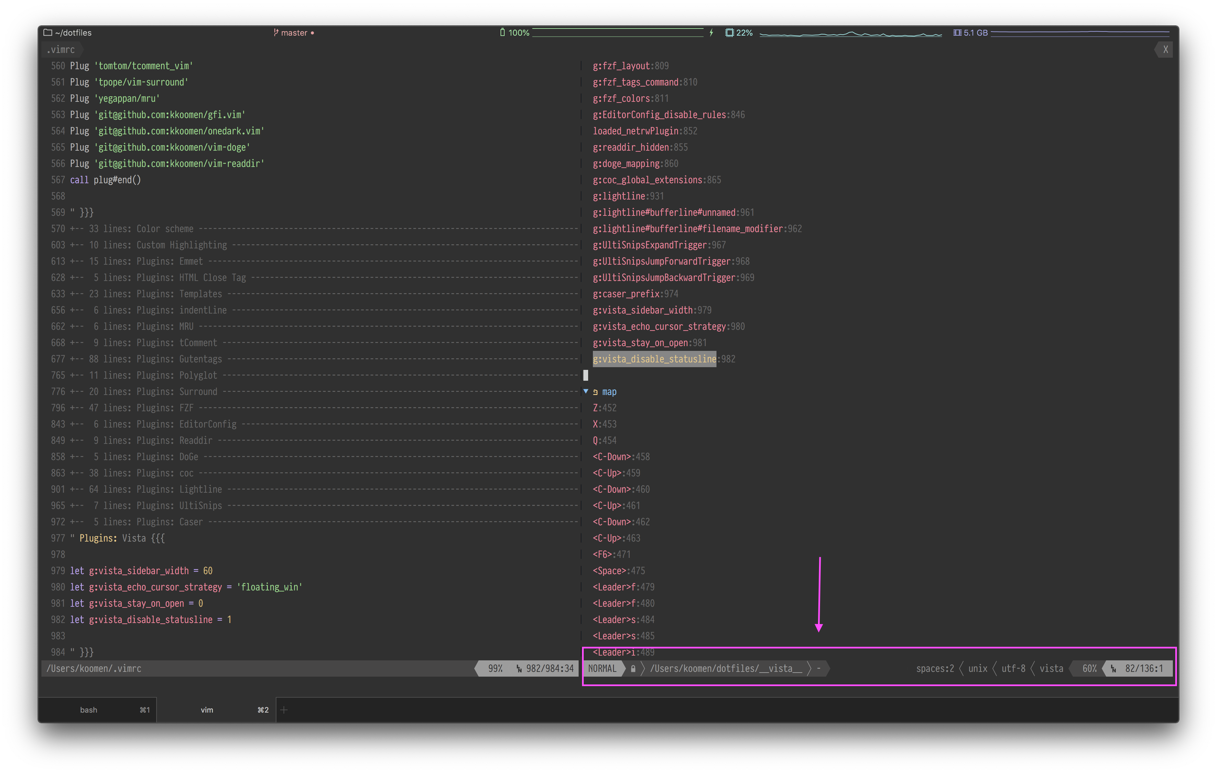
Task: Jump to g:doge_mapping:860 tag
Action: pyautogui.click(x=635, y=164)
